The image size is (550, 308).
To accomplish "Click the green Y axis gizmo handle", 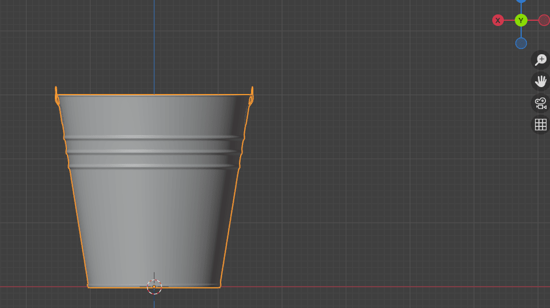I will point(521,20).
